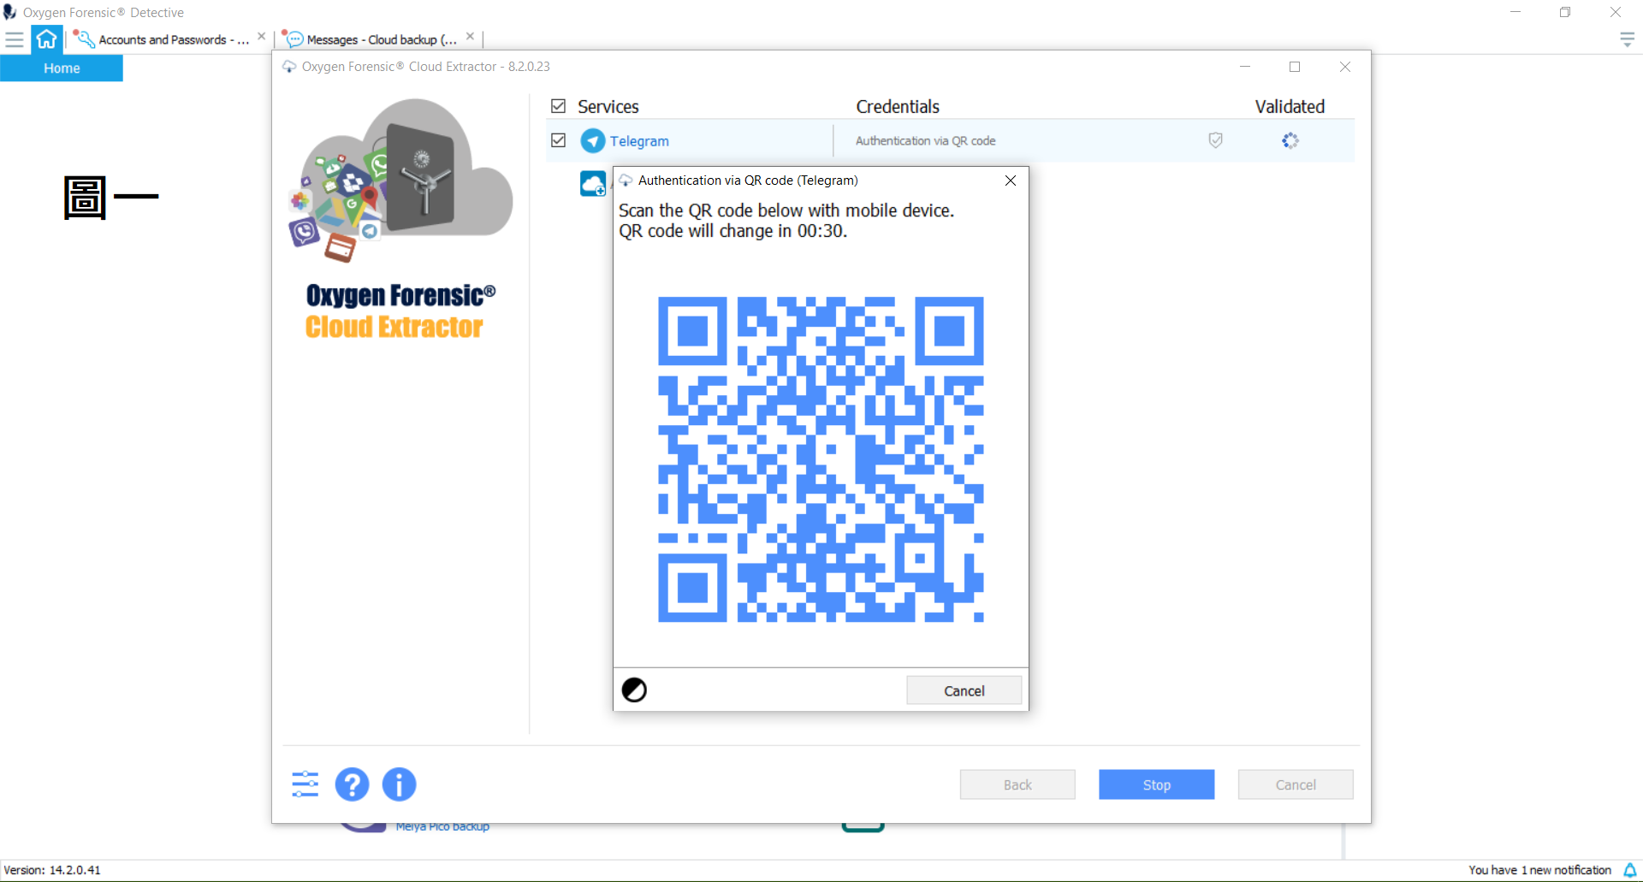Click the shield validation icon in Telegram row

point(1215,140)
